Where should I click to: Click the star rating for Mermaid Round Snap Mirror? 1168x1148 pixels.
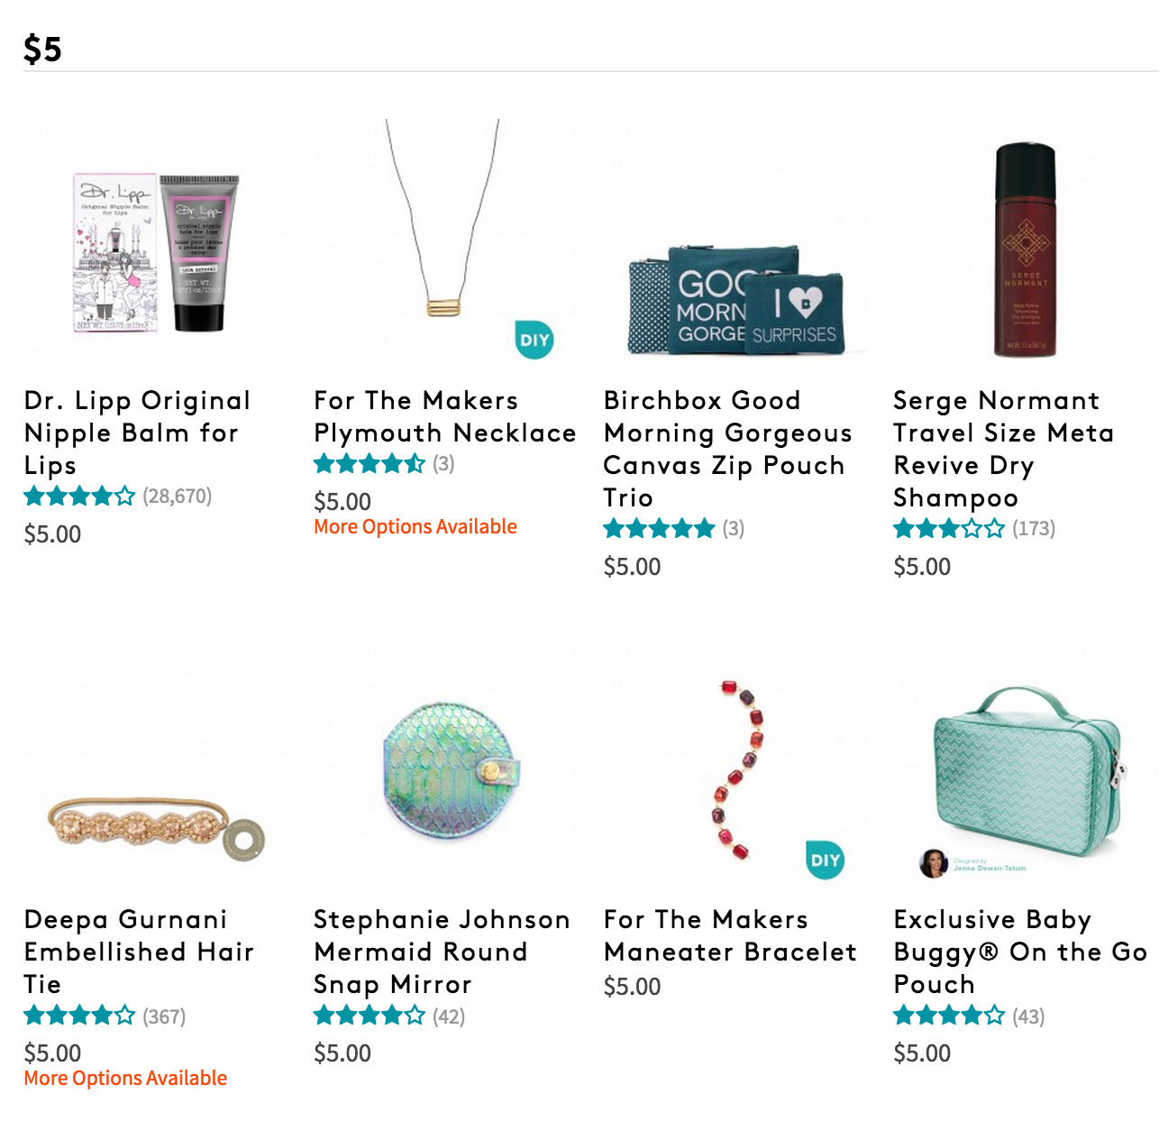point(370,1016)
